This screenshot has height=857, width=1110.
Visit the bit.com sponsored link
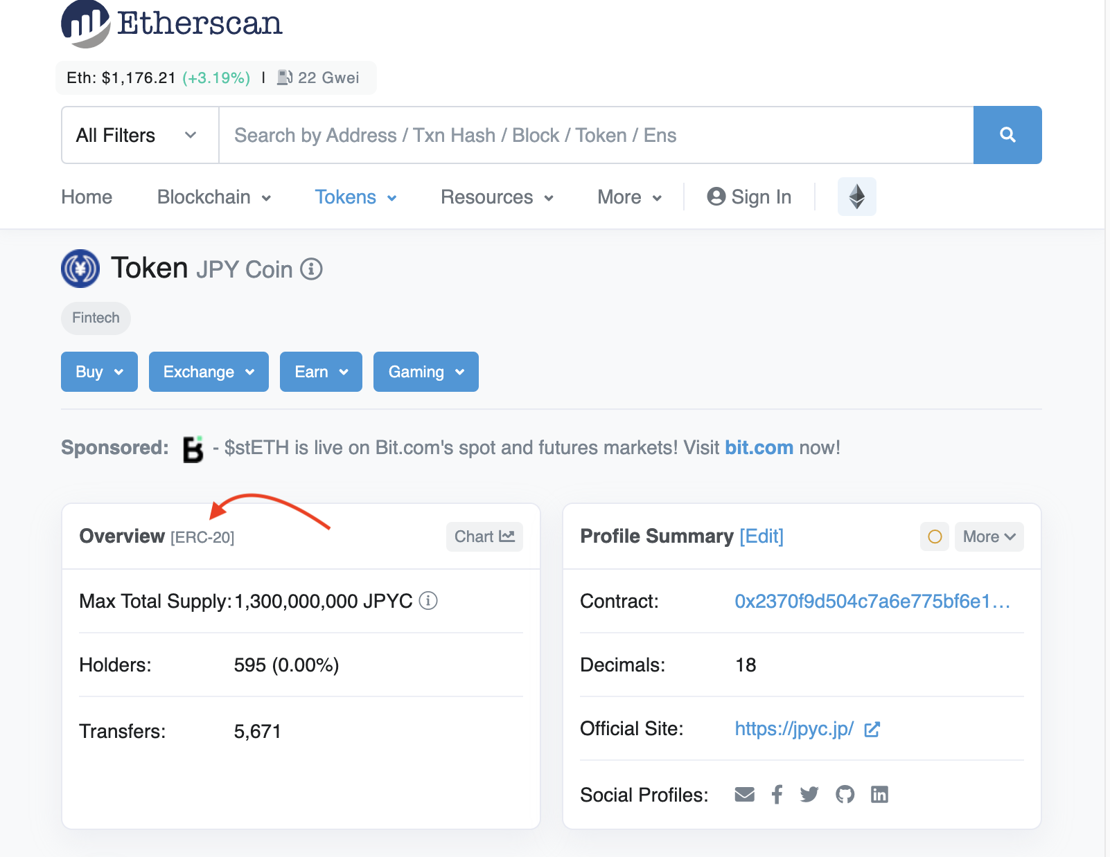(x=759, y=448)
